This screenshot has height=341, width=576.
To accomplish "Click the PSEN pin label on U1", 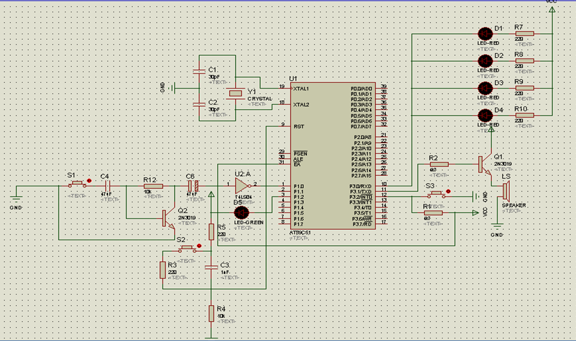I will pyautogui.click(x=300, y=153).
